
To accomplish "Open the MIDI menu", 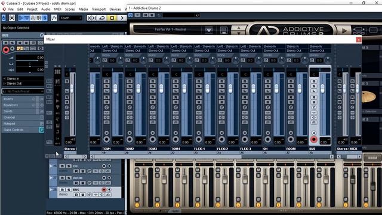I will (x=57, y=10).
